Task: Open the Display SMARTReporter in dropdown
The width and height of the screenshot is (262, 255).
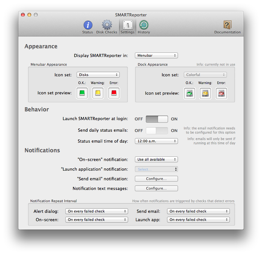Action: tap(156, 55)
